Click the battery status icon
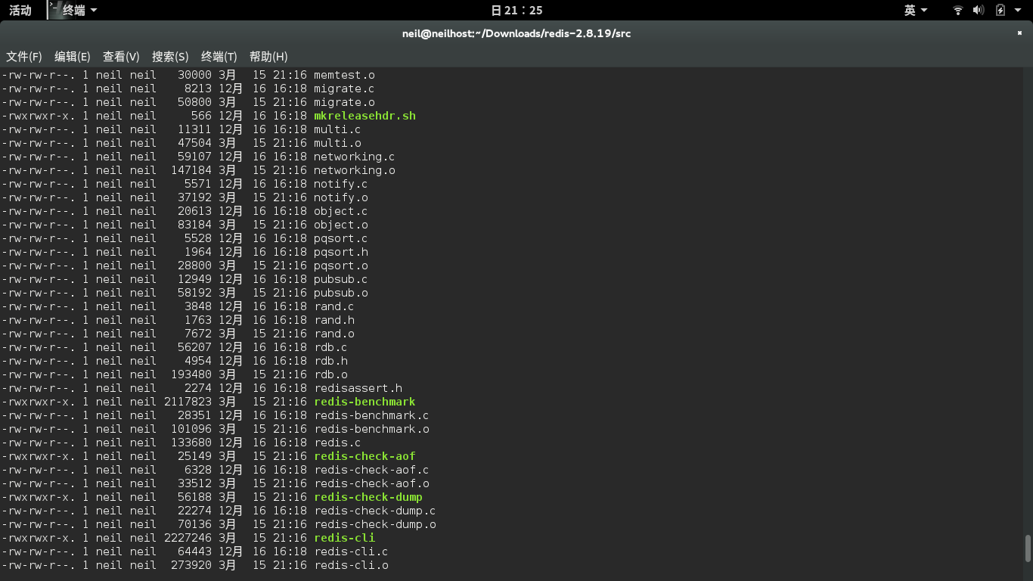1033x581 pixels. pyautogui.click(x=1000, y=10)
